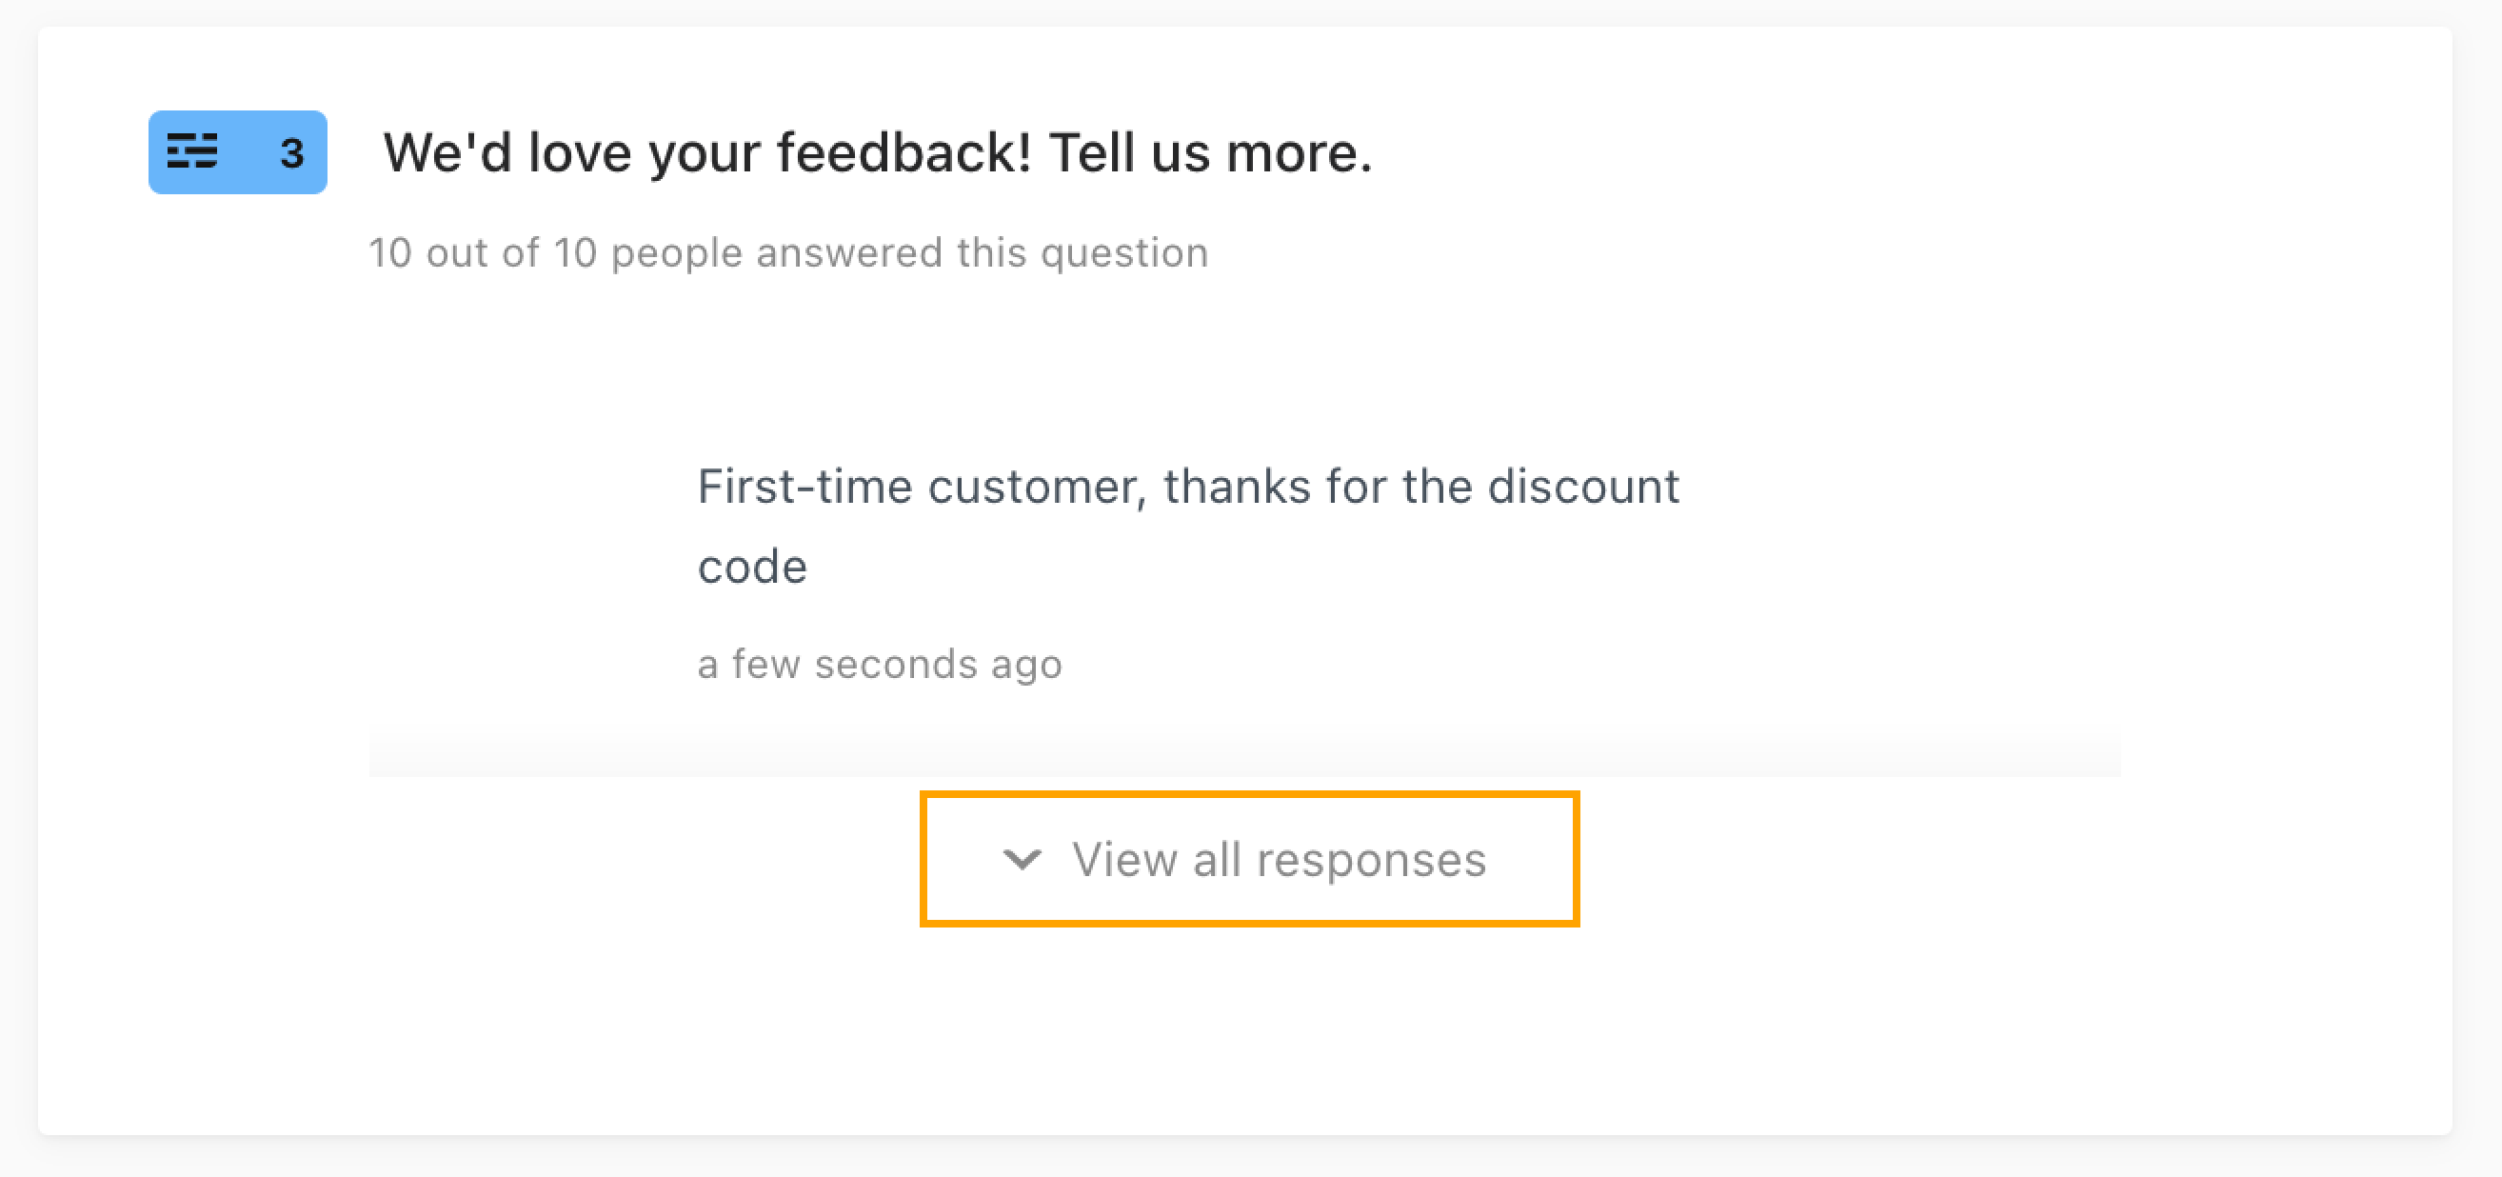This screenshot has height=1177, width=2502.
Task: Click 'First-time customer,' phrase in response
Action: 923,487
